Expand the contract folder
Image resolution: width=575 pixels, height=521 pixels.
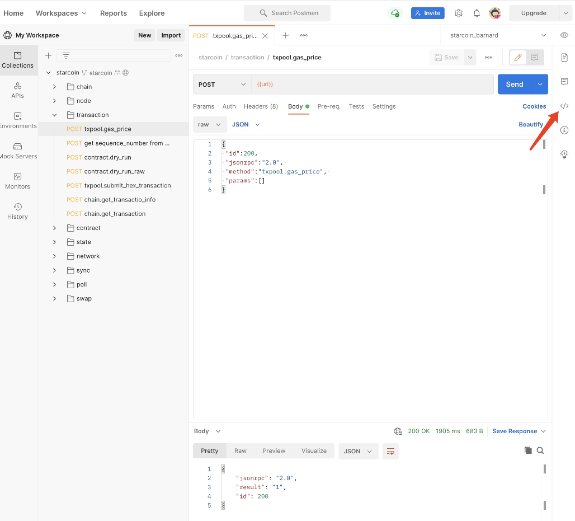(54, 228)
